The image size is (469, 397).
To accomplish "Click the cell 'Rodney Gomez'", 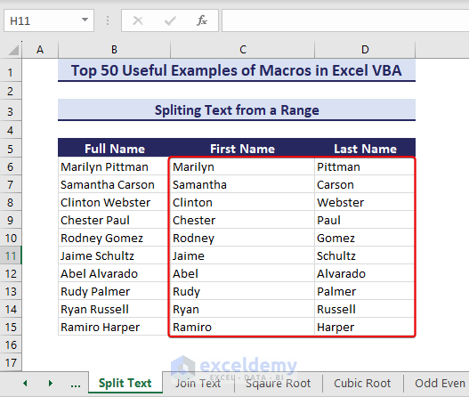I will 113,238.
